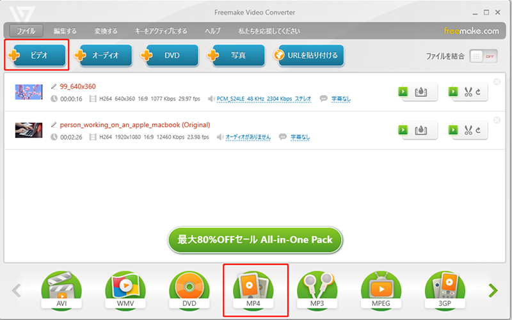
Task: Select the 99_640x360 file name
Action: pyautogui.click(x=77, y=86)
